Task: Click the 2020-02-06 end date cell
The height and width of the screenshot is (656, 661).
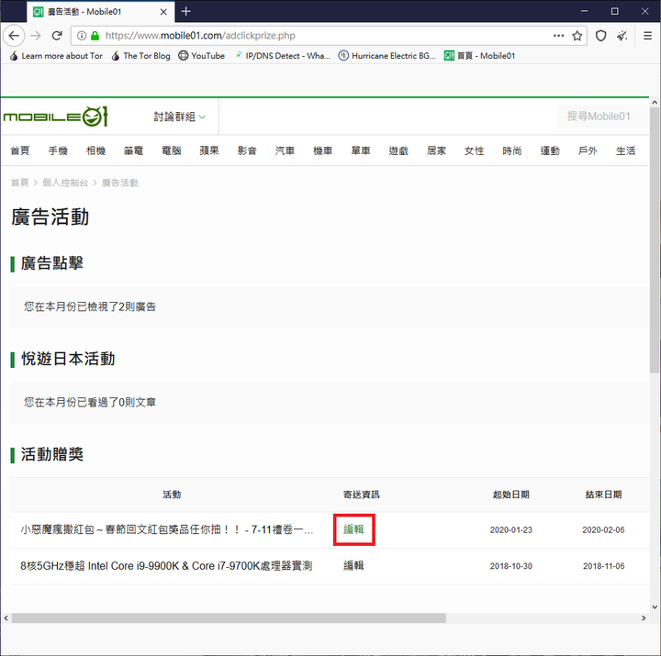Action: (603, 529)
